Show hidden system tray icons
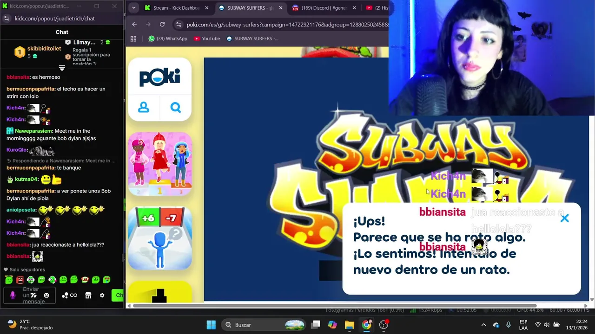The width and height of the screenshot is (595, 334). tap(483, 325)
